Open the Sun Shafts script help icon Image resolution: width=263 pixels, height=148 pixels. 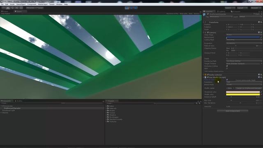(x=259, y=77)
